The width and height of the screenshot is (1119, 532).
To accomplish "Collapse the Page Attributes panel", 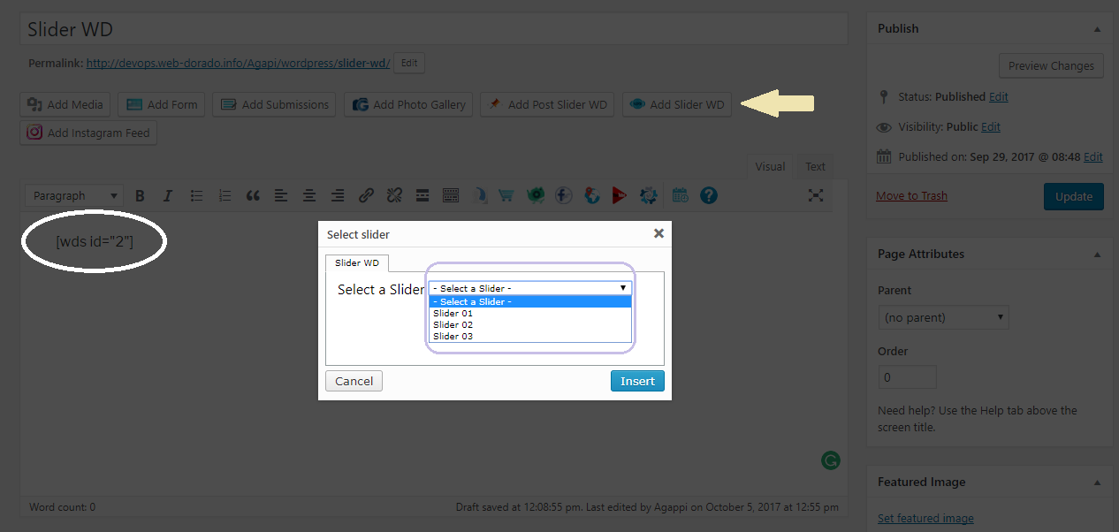I will (1097, 255).
